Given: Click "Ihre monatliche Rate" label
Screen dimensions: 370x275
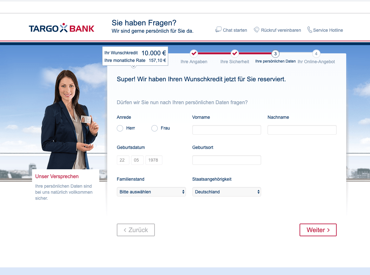Looking at the screenshot, I should pyautogui.click(x=125, y=60).
